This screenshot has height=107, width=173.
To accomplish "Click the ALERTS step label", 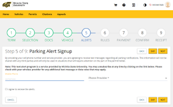I will pos(86,40).
